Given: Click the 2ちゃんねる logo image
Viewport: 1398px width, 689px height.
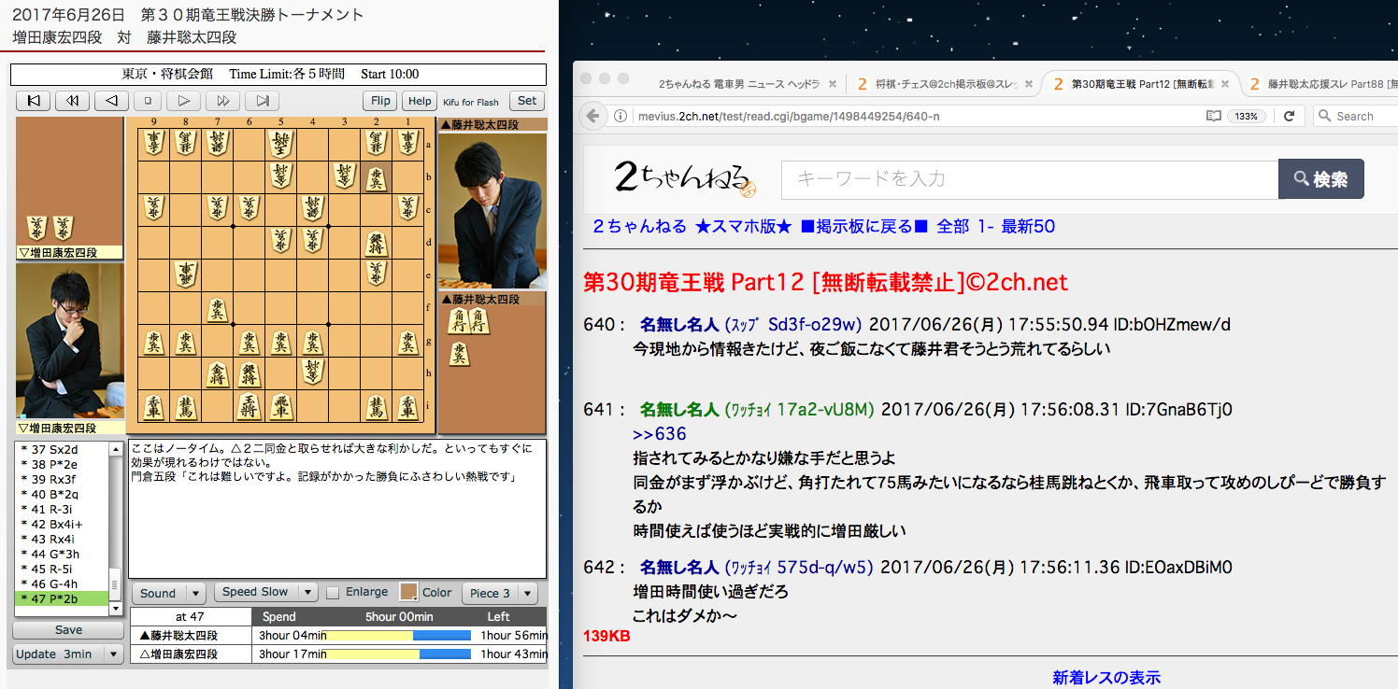Looking at the screenshot, I should click(x=684, y=177).
